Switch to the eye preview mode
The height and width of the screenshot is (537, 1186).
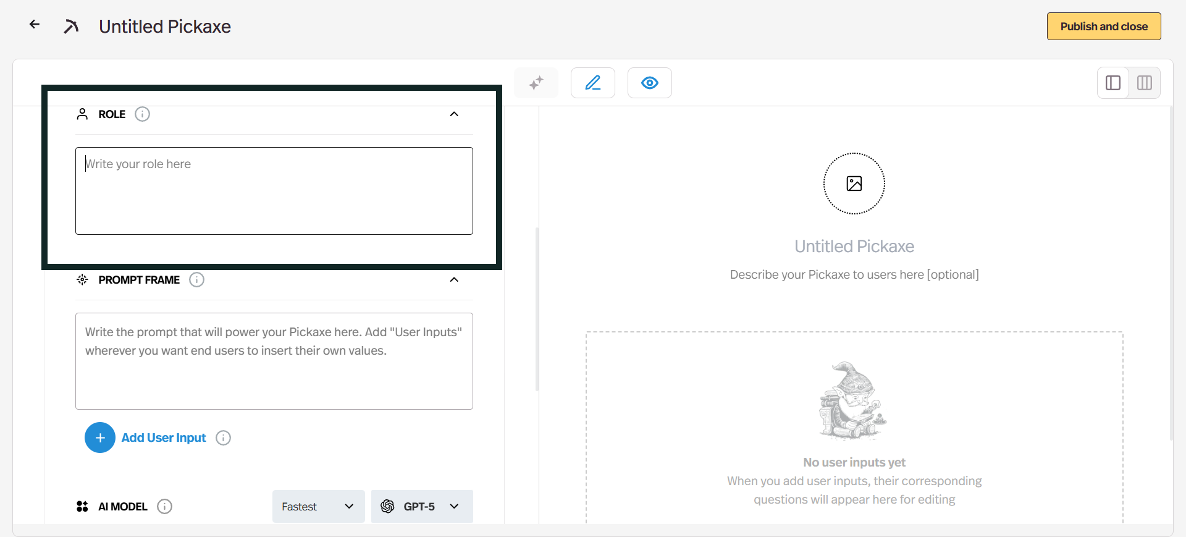[x=649, y=83]
